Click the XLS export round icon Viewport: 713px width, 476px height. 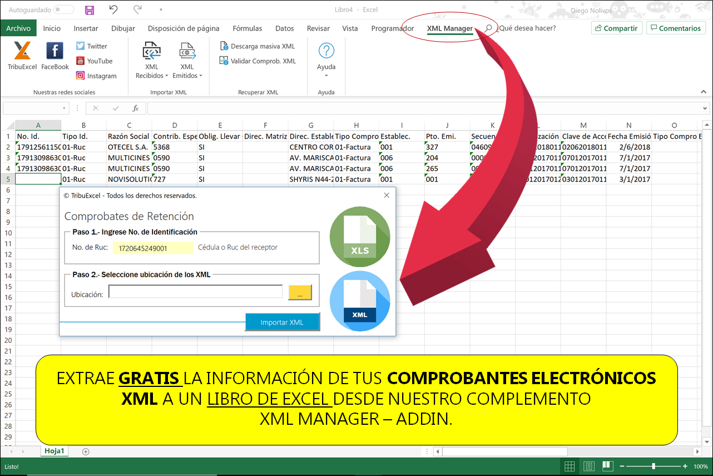(x=360, y=237)
